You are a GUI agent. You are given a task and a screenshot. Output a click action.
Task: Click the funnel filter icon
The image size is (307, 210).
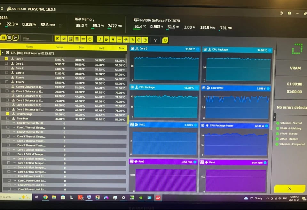pyautogui.click(x=155, y=40)
